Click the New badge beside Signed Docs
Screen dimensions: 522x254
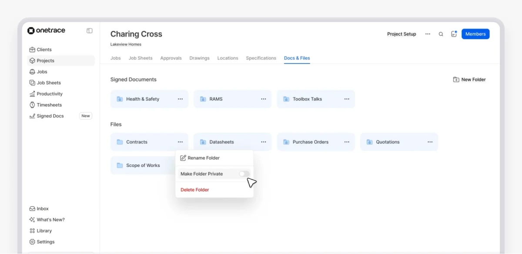coord(86,116)
